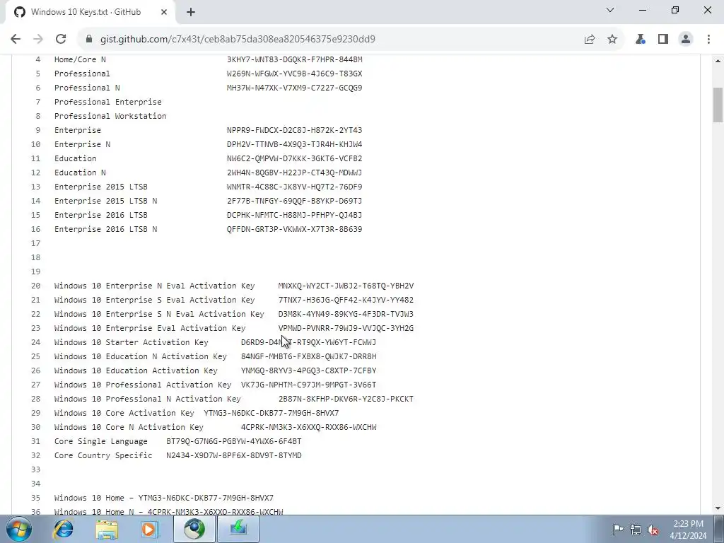Viewport: 724px width, 543px height.
Task: Click Show desktop strip beside the clock
Action: (719, 529)
